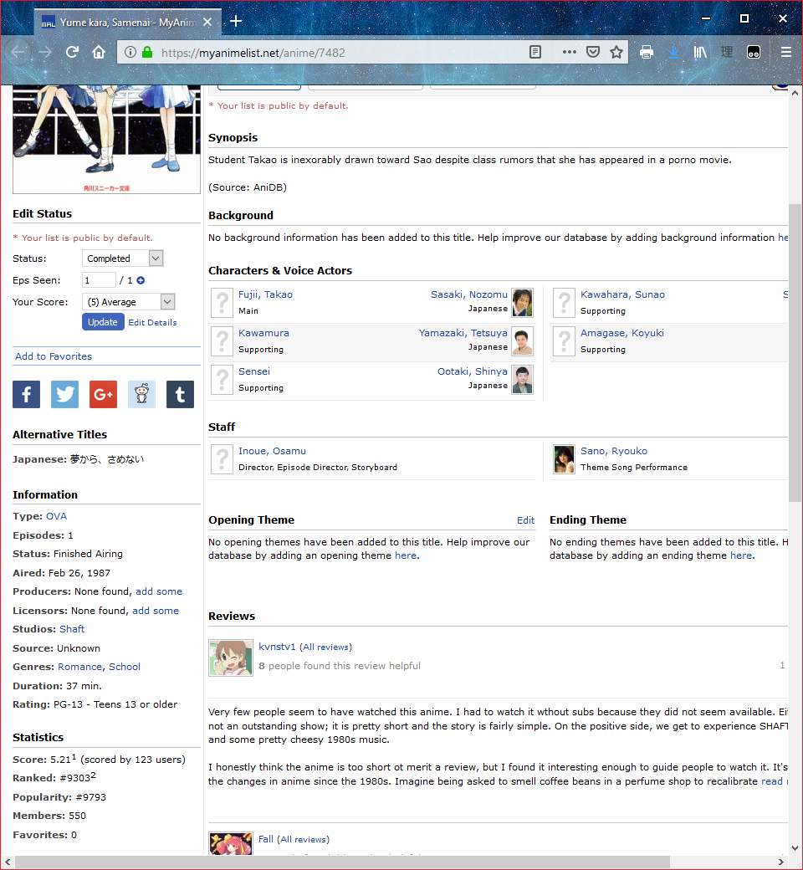Bookmark this page with the star icon

click(x=616, y=52)
